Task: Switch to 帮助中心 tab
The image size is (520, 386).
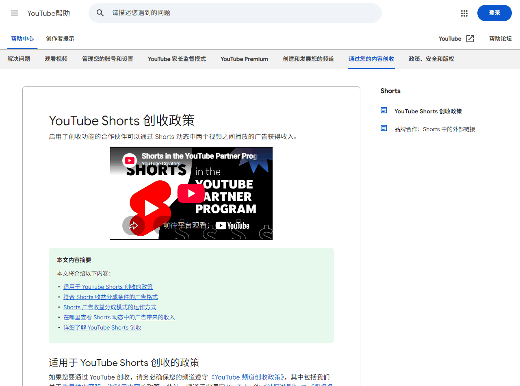Action: [x=22, y=39]
